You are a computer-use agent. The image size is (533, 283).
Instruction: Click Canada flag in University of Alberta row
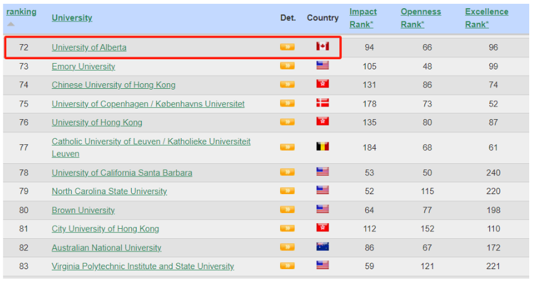coord(322,46)
